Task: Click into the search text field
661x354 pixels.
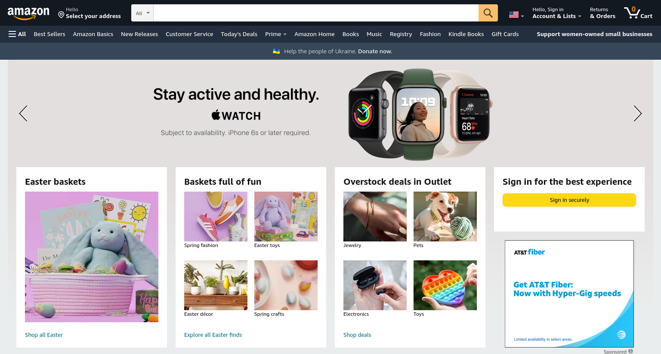Action: 316,13
